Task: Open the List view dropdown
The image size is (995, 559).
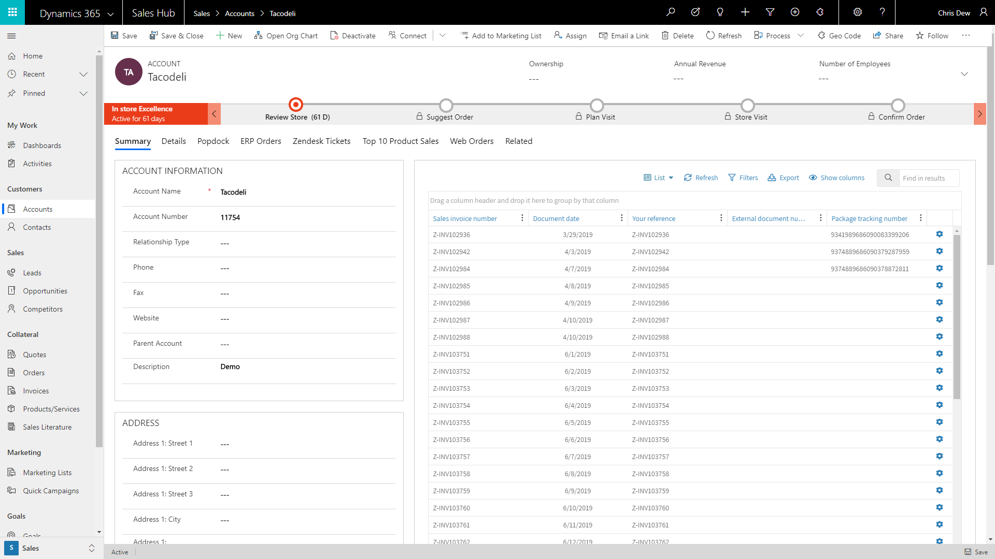Action: [x=659, y=178]
